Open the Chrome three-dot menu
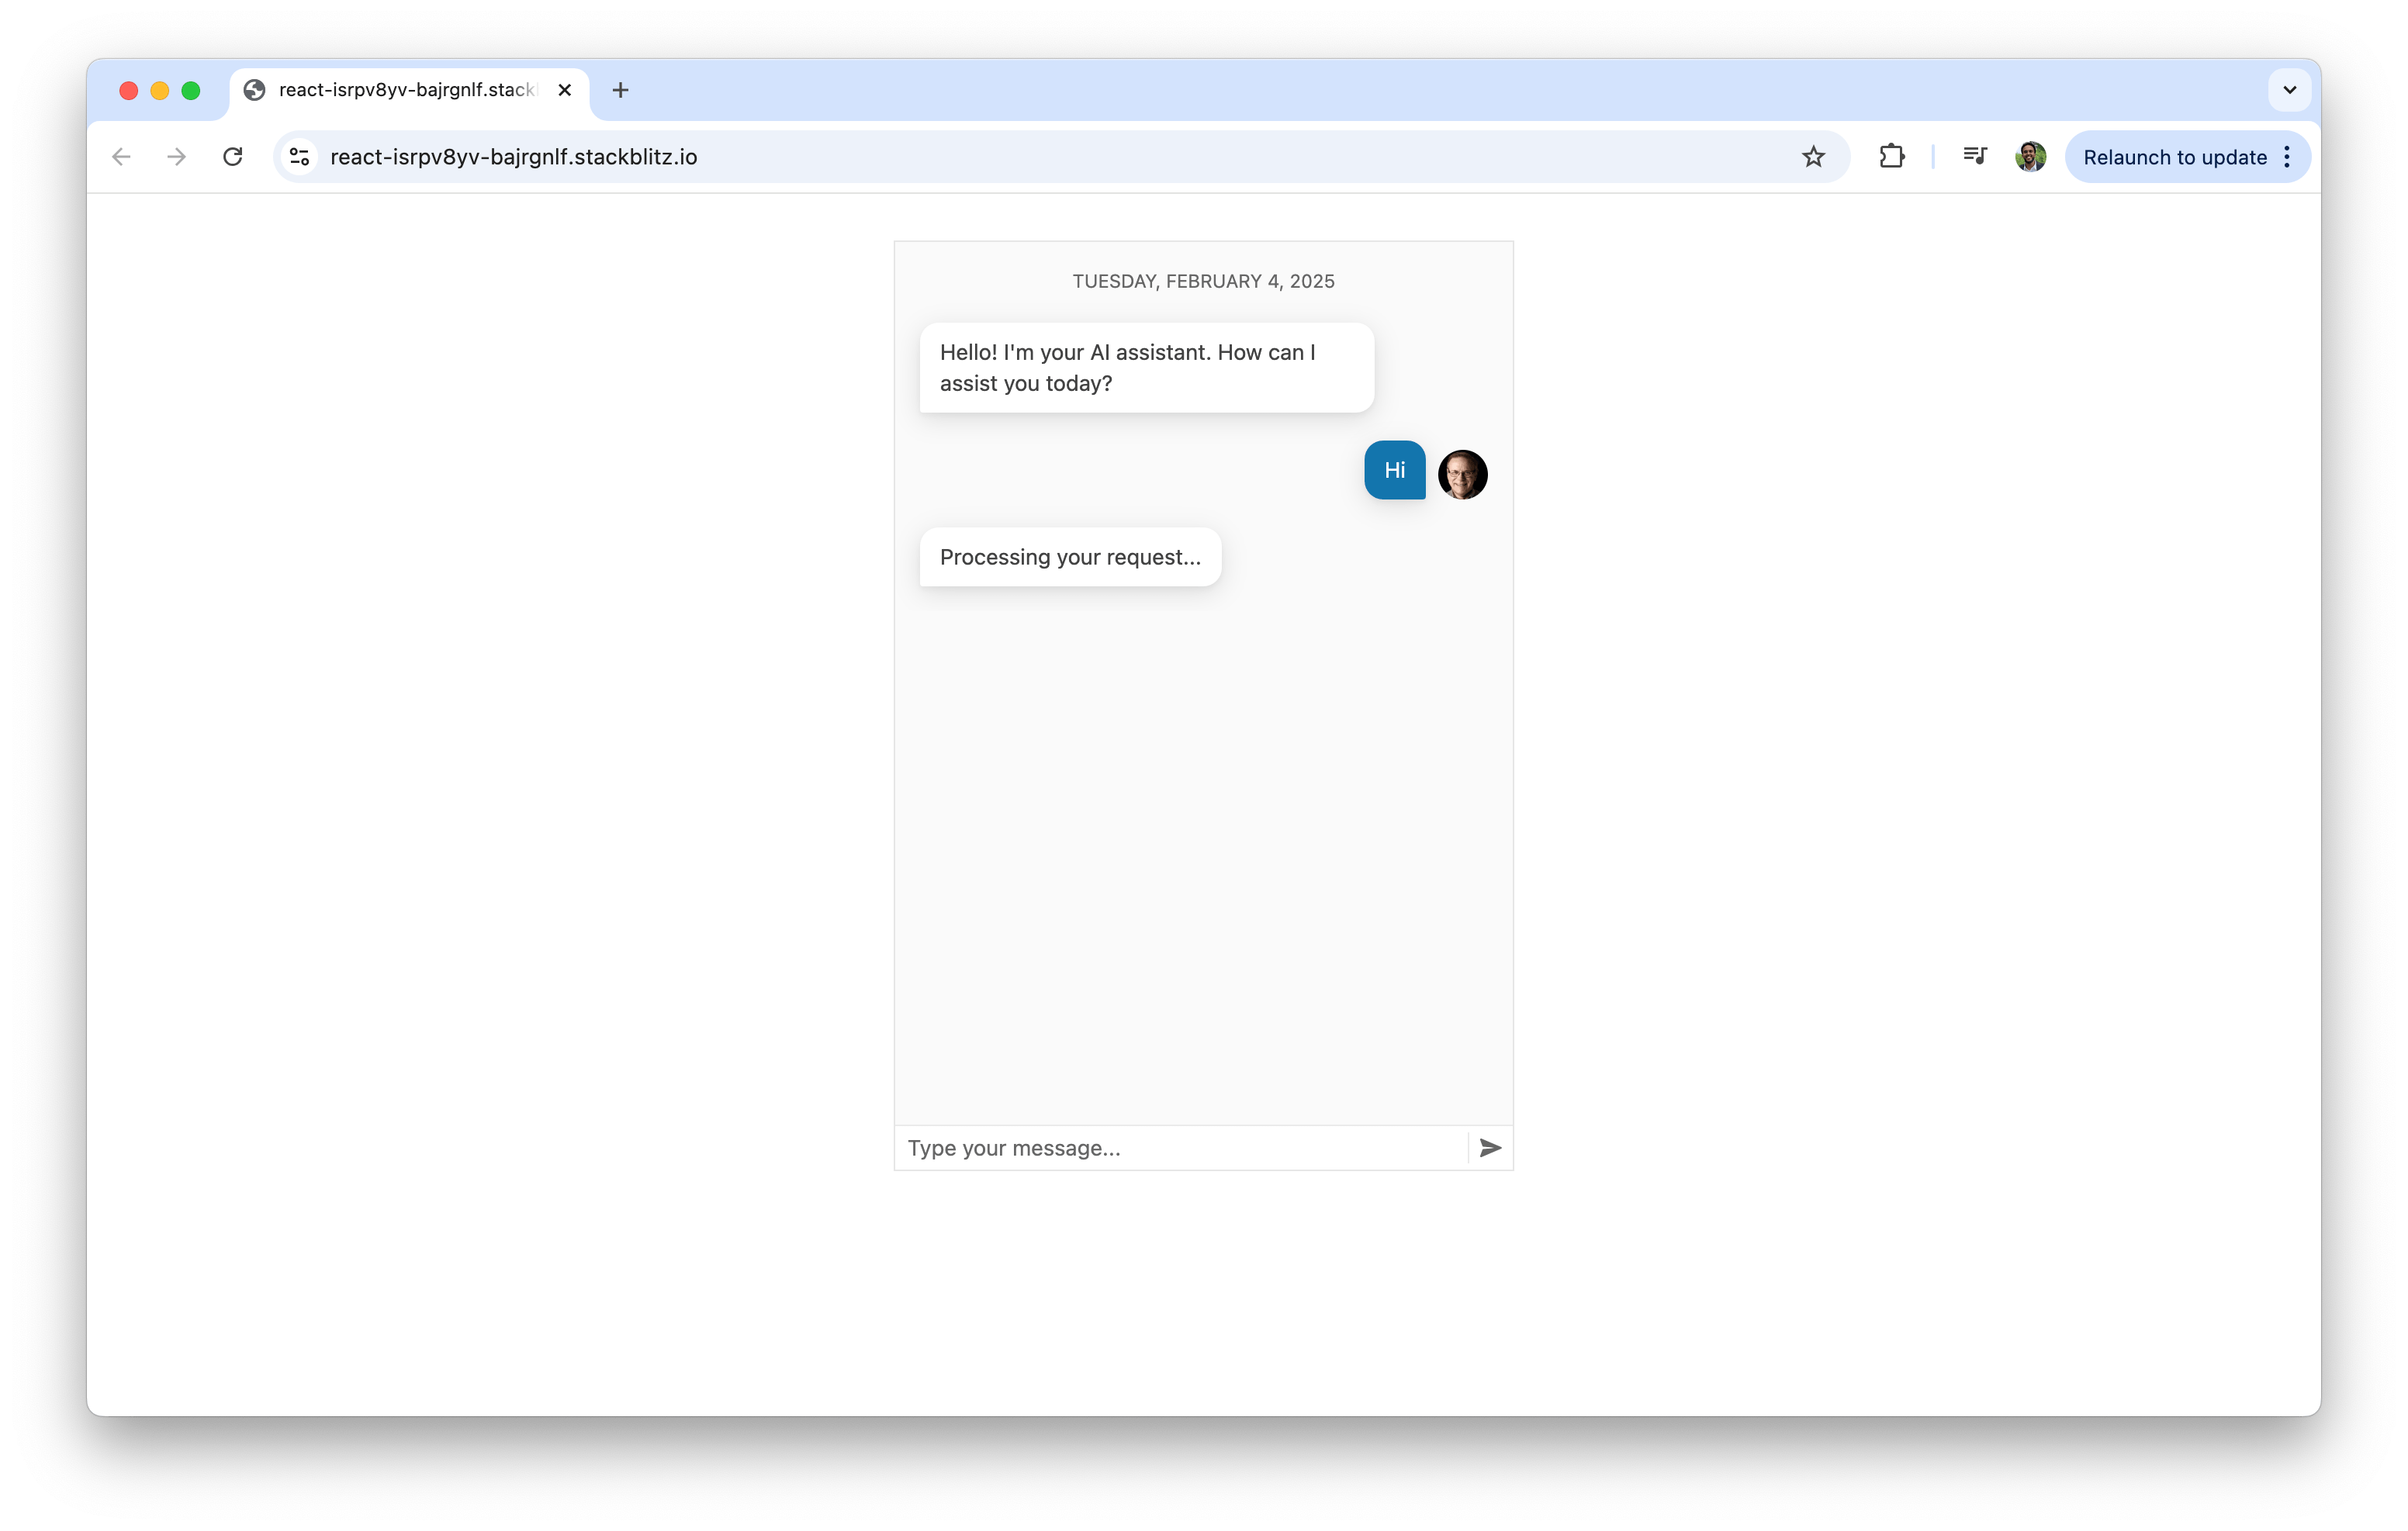The width and height of the screenshot is (2408, 1531). [x=2288, y=157]
